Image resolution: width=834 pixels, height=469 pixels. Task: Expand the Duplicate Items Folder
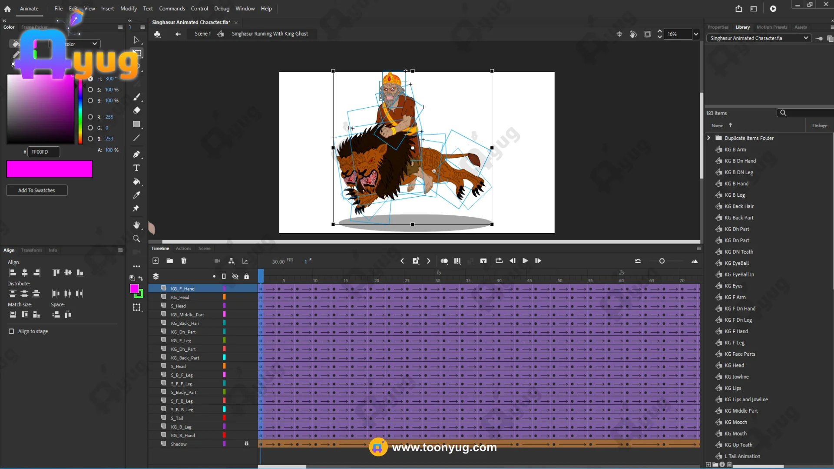coord(708,138)
